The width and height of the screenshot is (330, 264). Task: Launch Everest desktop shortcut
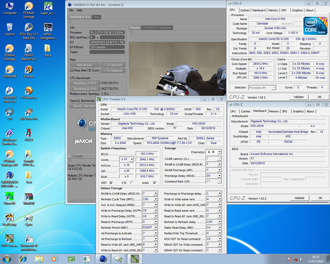[29, 72]
